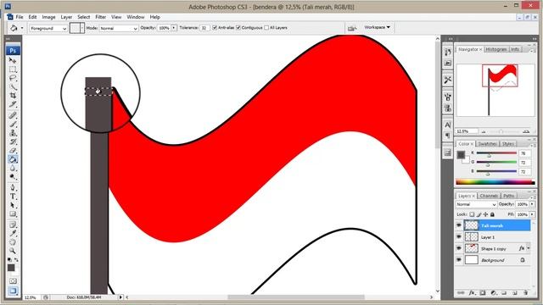The width and height of the screenshot is (543, 305).
Task: Hide the Background layer
Action: (x=459, y=260)
